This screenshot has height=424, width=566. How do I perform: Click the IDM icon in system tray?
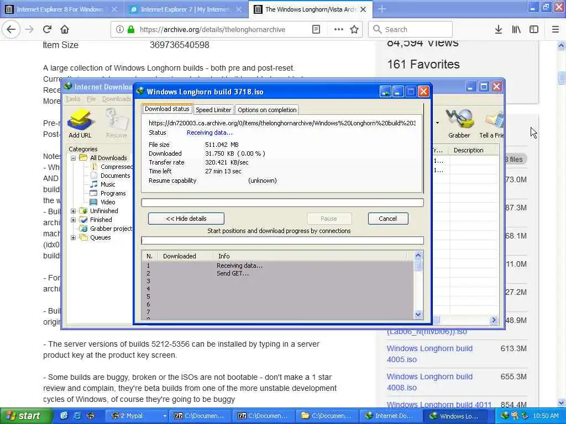point(505,416)
